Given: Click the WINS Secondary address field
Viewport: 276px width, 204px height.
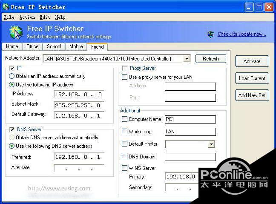Looking at the screenshot, I should (181, 188).
